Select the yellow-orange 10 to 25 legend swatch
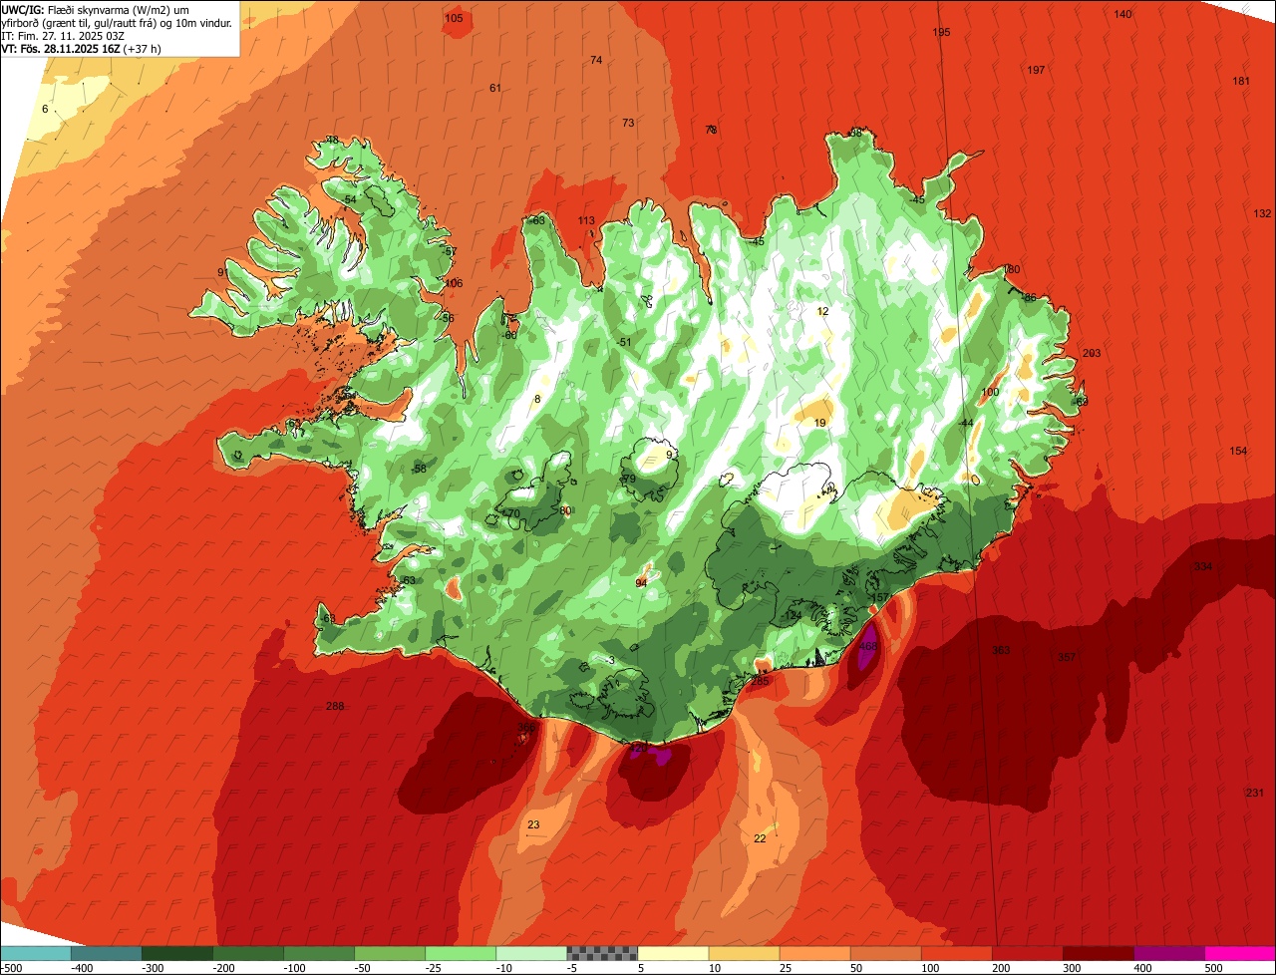The image size is (1276, 975). click(744, 953)
